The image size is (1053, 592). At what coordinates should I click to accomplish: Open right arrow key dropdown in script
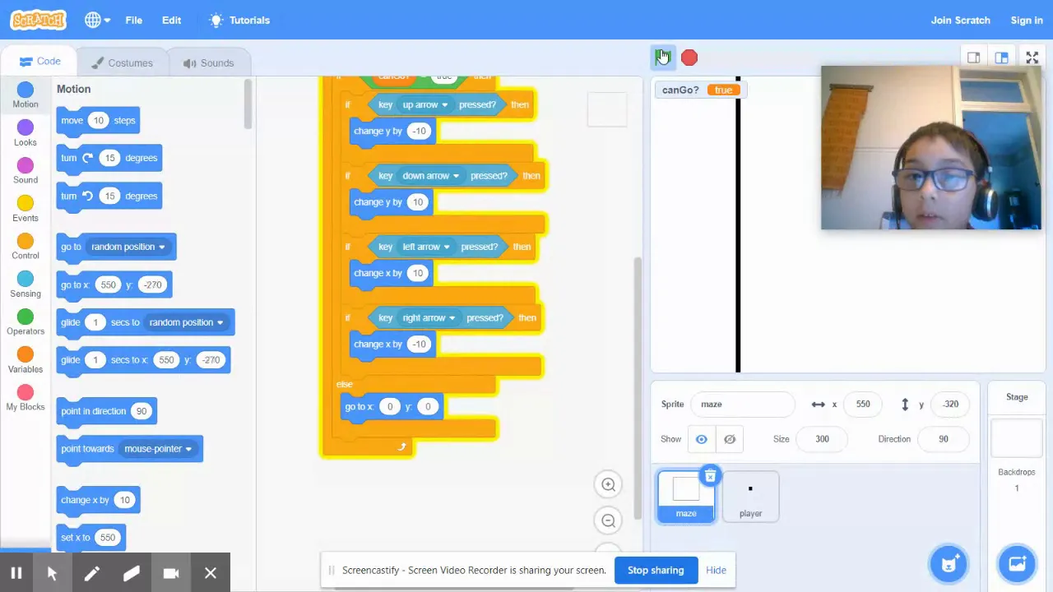(x=429, y=317)
